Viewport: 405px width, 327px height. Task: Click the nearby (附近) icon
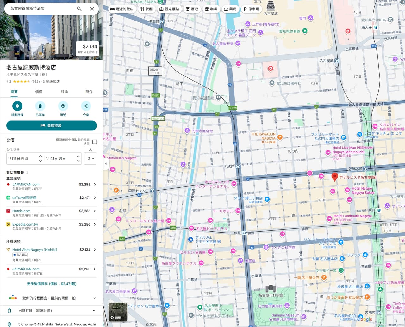click(x=63, y=106)
